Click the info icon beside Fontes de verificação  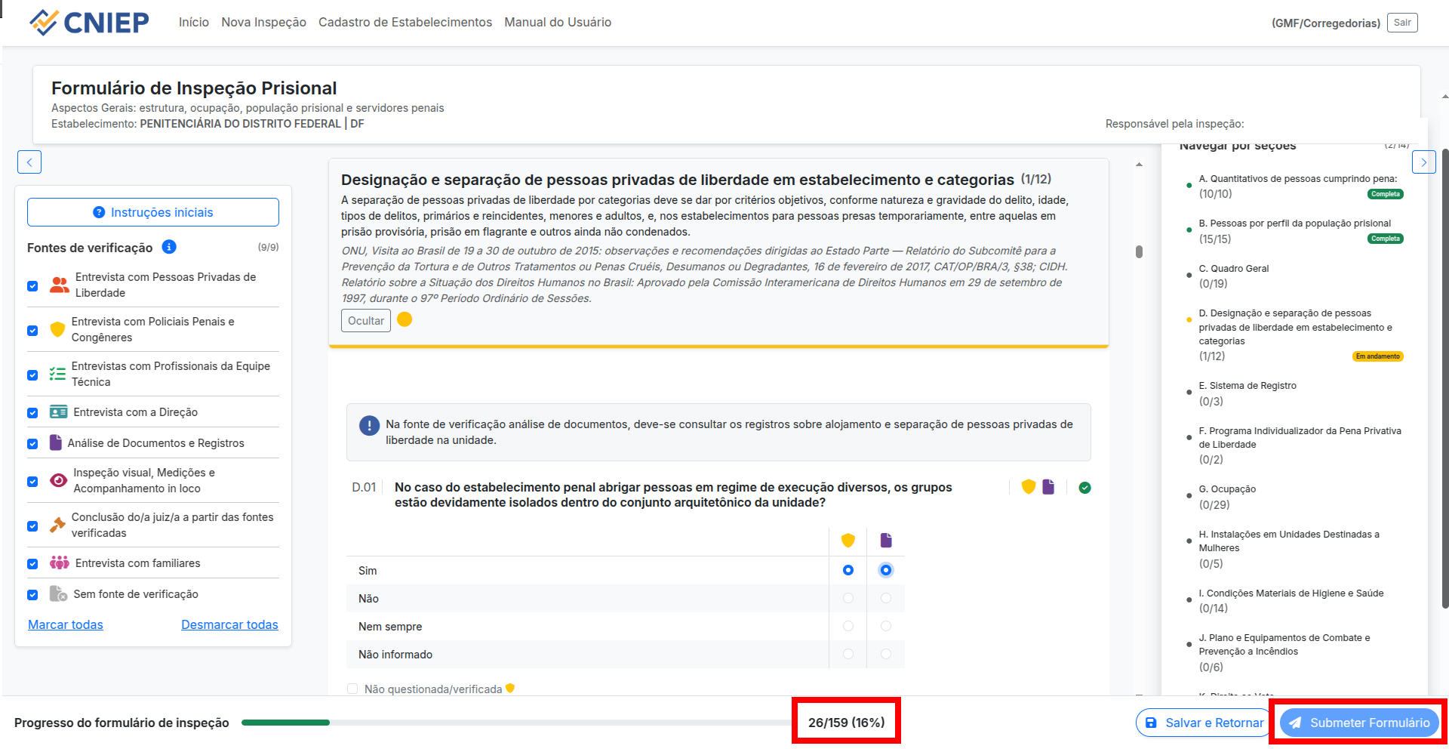pos(169,247)
